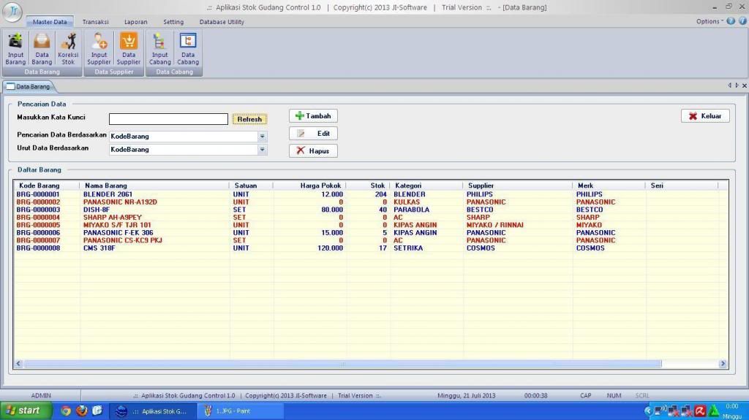
Task: Open the Data Barang ribbon icon
Action: coord(42,49)
